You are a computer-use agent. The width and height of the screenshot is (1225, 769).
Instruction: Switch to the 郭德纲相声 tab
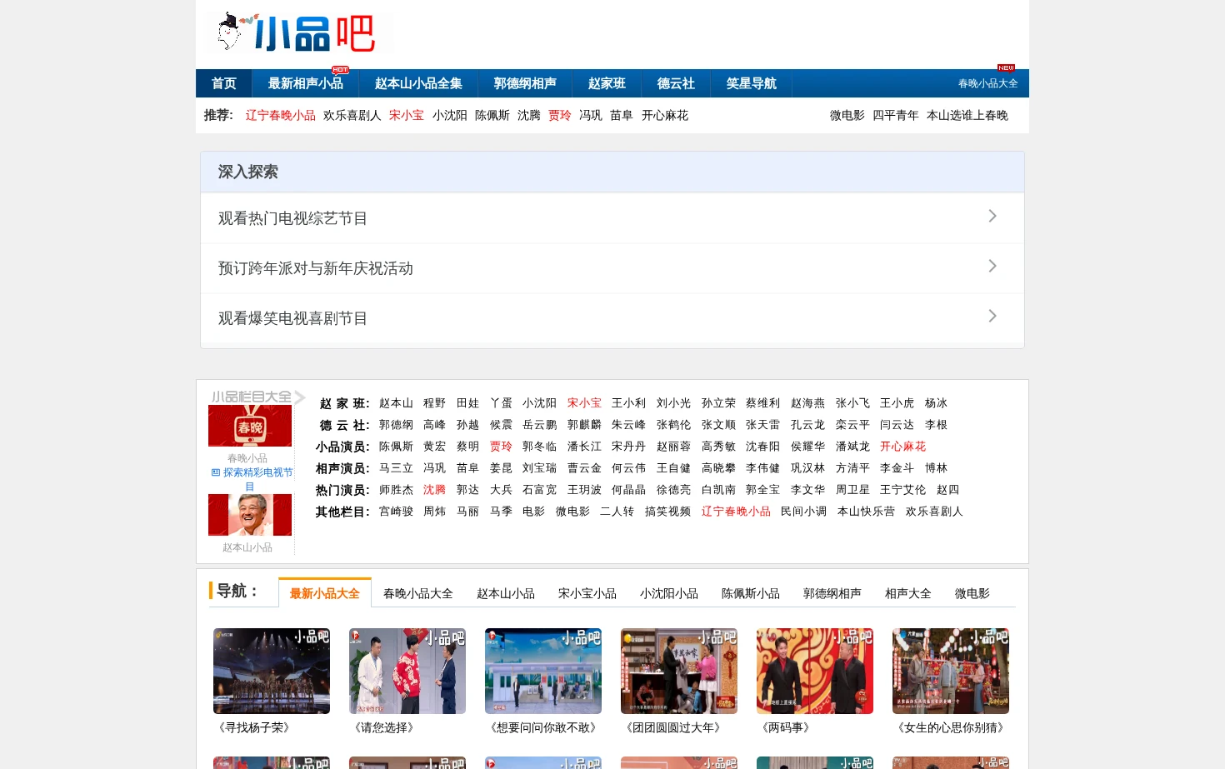832,593
